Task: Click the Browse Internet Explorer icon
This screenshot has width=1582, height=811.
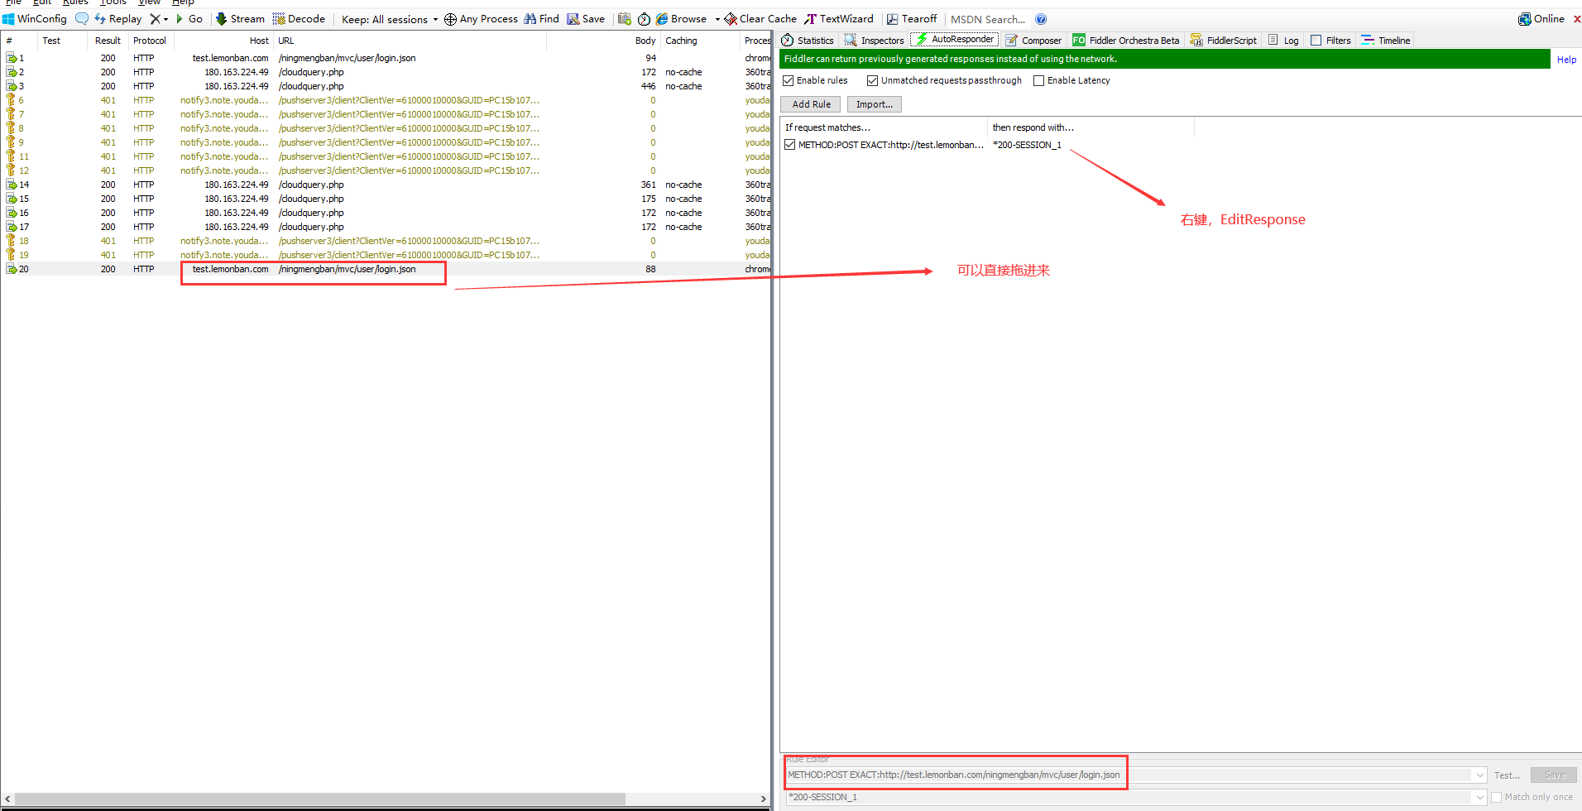Action: 662,19
